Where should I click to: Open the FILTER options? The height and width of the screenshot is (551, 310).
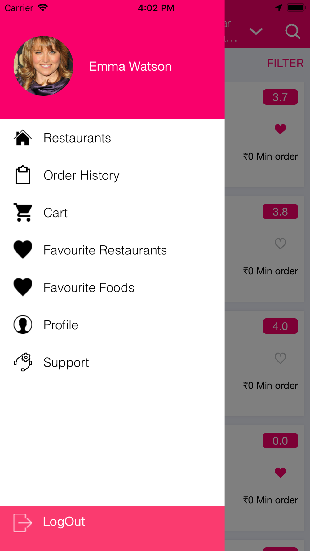pyautogui.click(x=285, y=63)
